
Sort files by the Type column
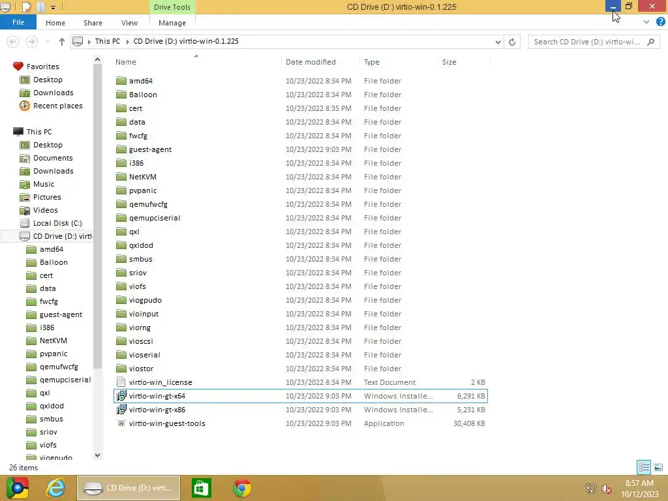coord(371,62)
